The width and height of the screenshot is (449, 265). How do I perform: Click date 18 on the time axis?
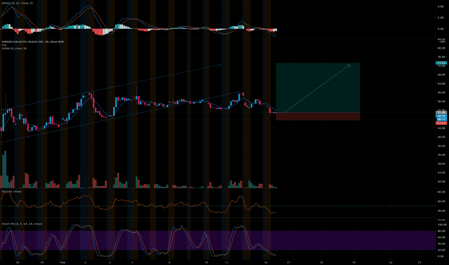click(x=321, y=263)
